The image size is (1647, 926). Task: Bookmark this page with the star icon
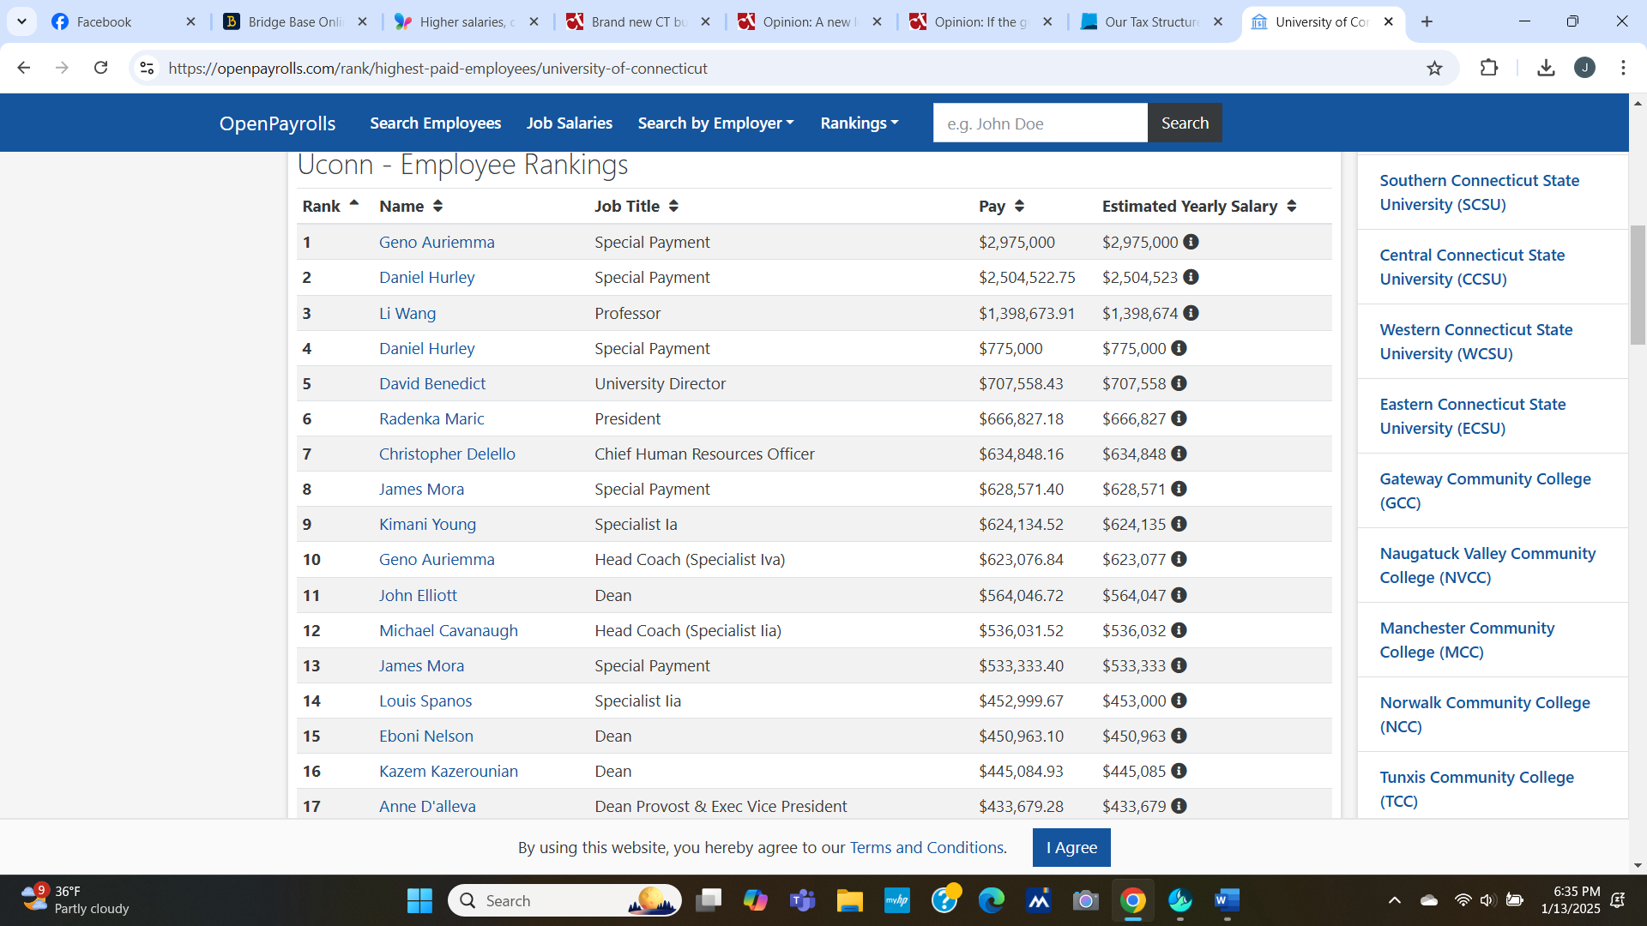[x=1434, y=69]
